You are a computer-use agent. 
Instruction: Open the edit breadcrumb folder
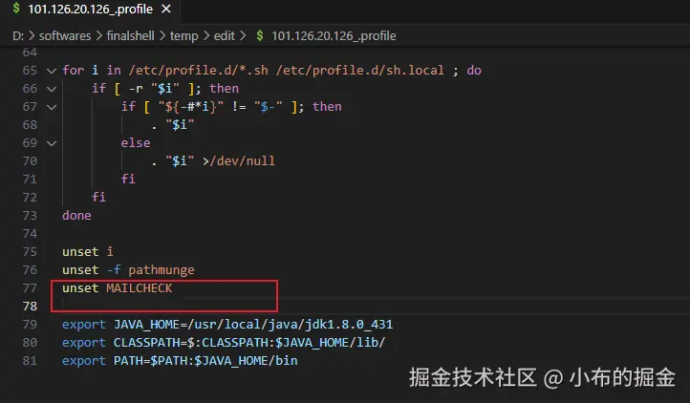click(224, 36)
